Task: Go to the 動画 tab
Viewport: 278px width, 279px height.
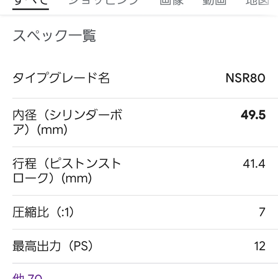Action: tap(214, 2)
